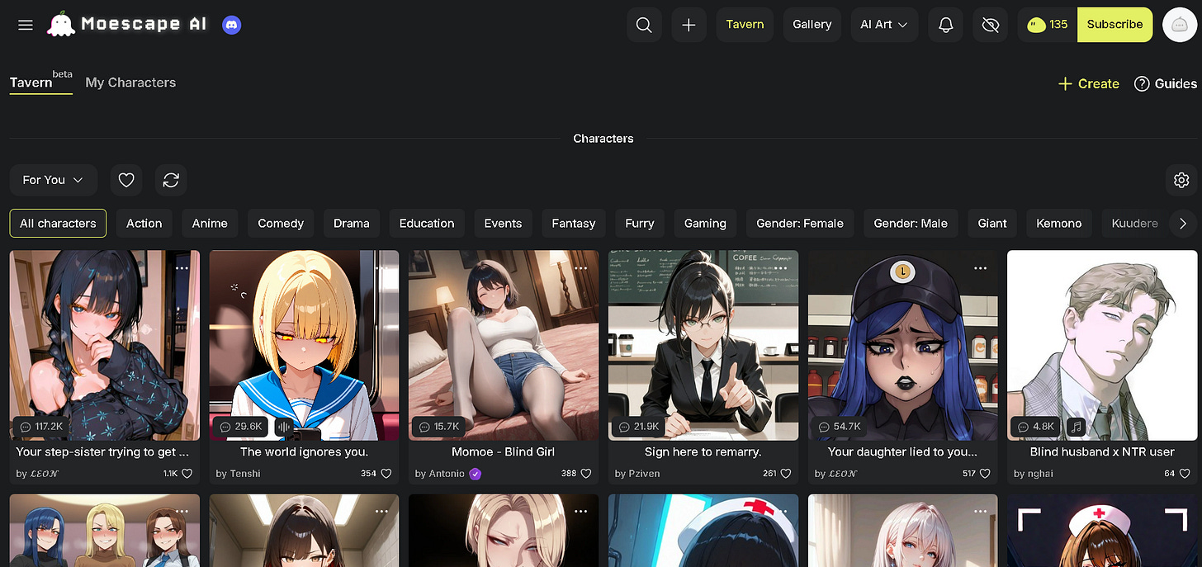Click the 'Blind husband x NTR user' title
This screenshot has width=1202, height=567.
1102,452
